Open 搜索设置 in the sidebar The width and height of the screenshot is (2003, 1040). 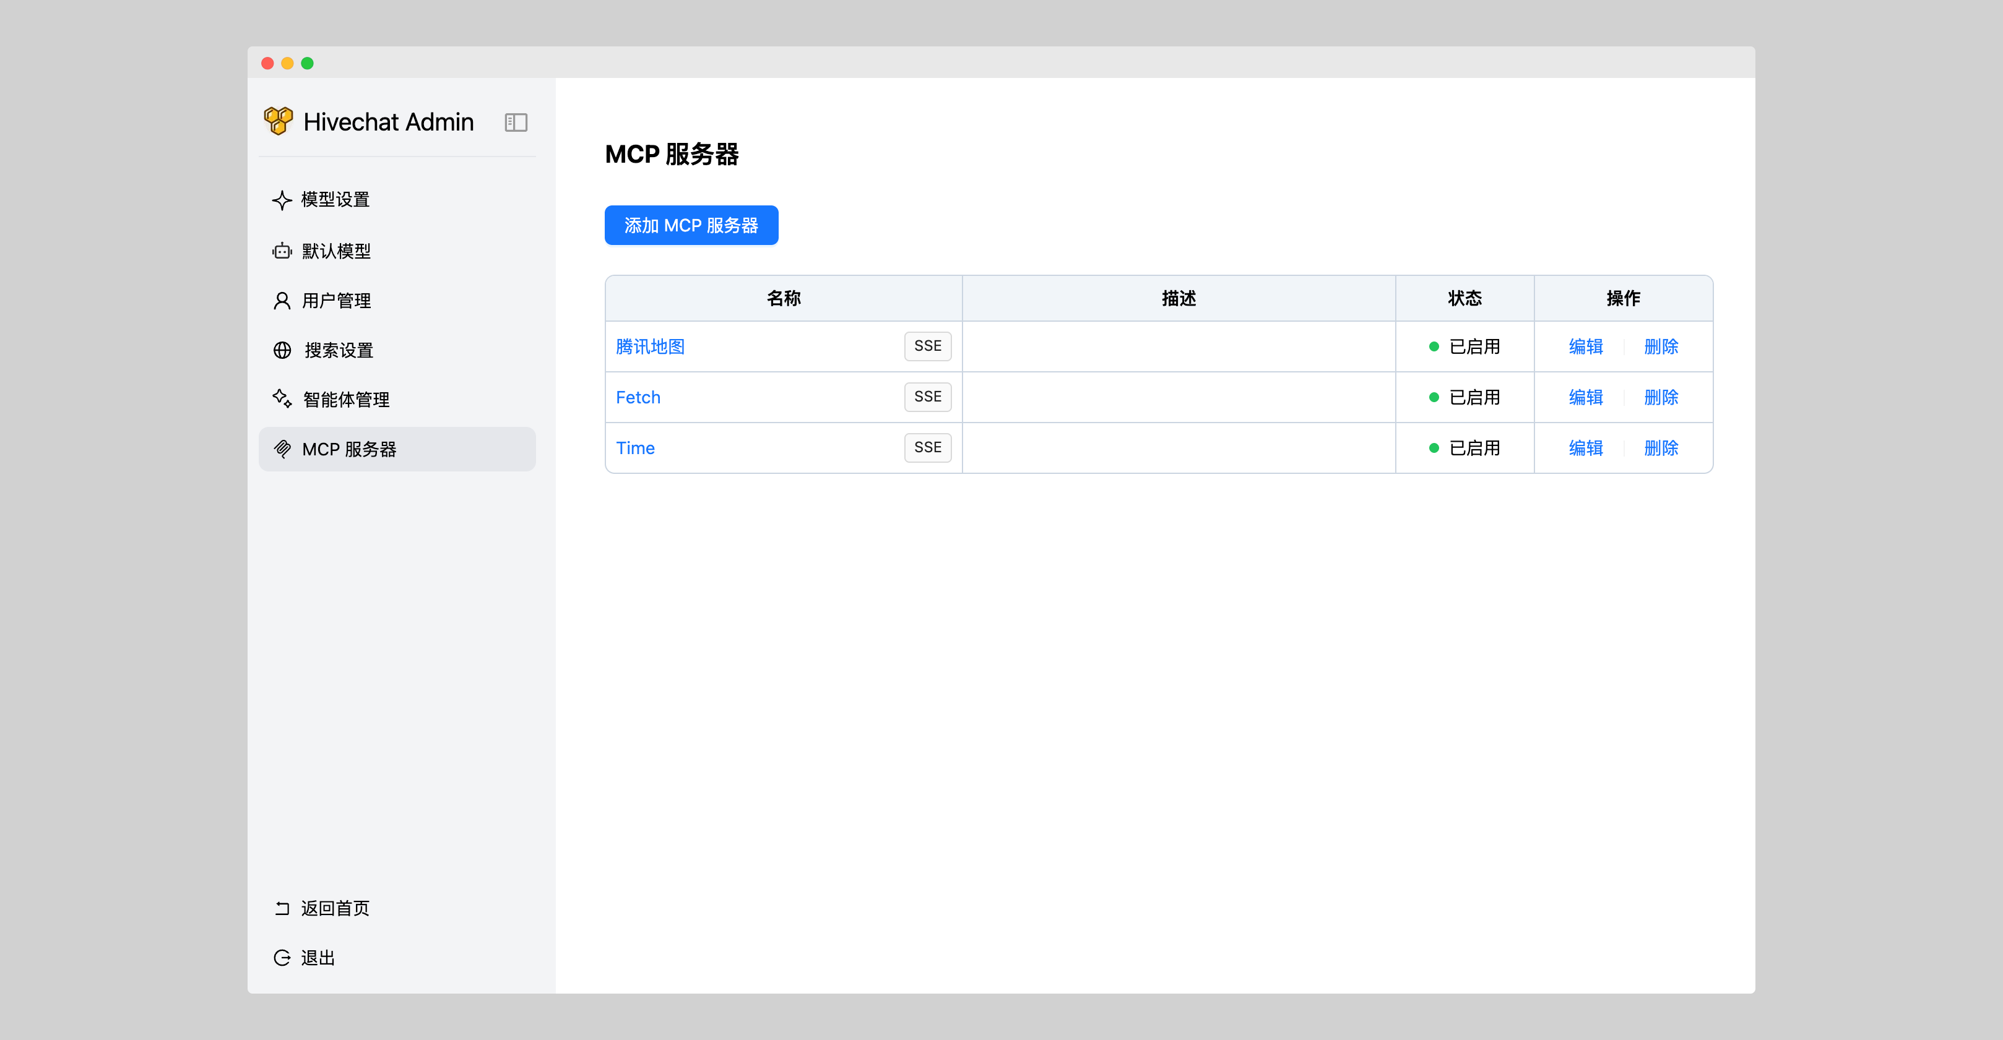click(x=397, y=350)
